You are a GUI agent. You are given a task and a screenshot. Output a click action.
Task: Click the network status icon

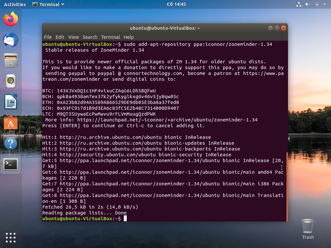[299, 4]
